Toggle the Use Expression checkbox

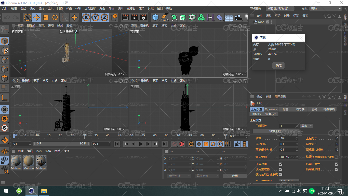(x=336, y=164)
